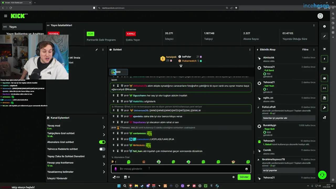336x189 pixels.
Task: Open Steam from the taskbar
Action: pos(142,186)
